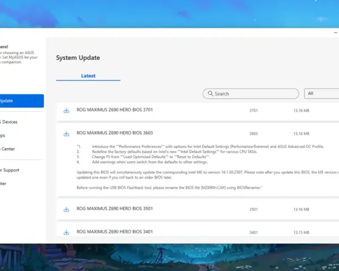Click version number 3603

point(253,134)
